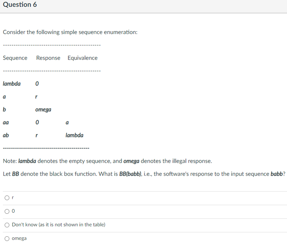287x246 pixels.
Task: Click the 'Sequence' column header
Action: pyautogui.click(x=15, y=58)
